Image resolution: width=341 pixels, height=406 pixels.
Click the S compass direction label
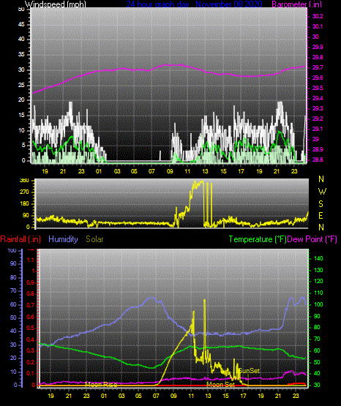(x=321, y=204)
